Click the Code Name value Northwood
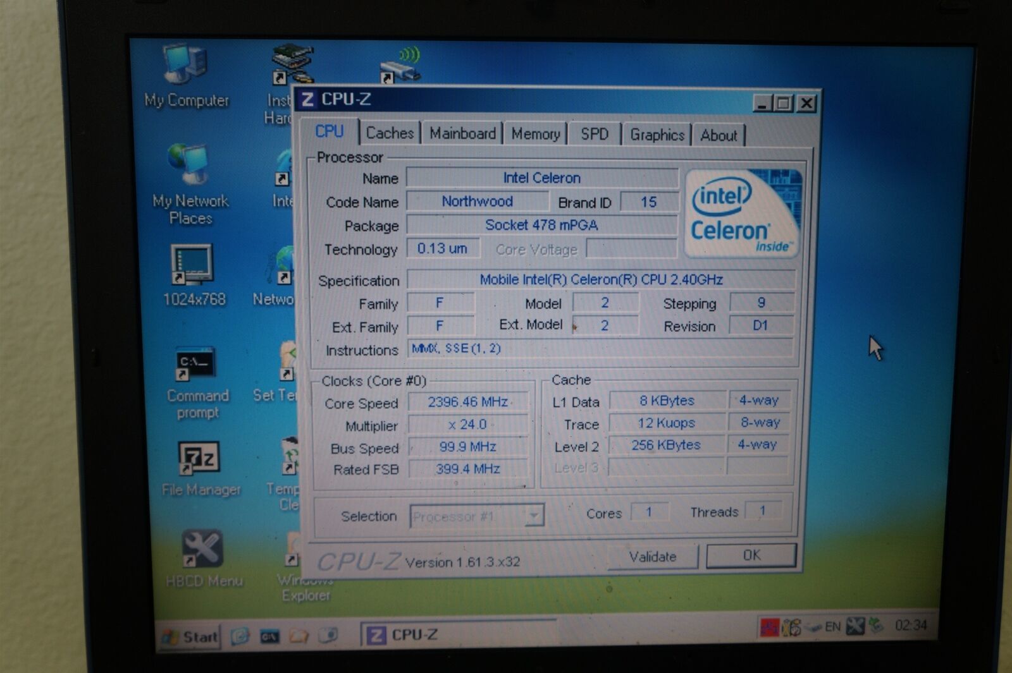The height and width of the screenshot is (673, 1012). click(x=478, y=201)
